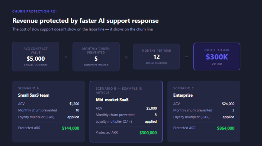Click the $864,000 Protected ARR value
This screenshot has height=146, width=262.
click(225, 128)
